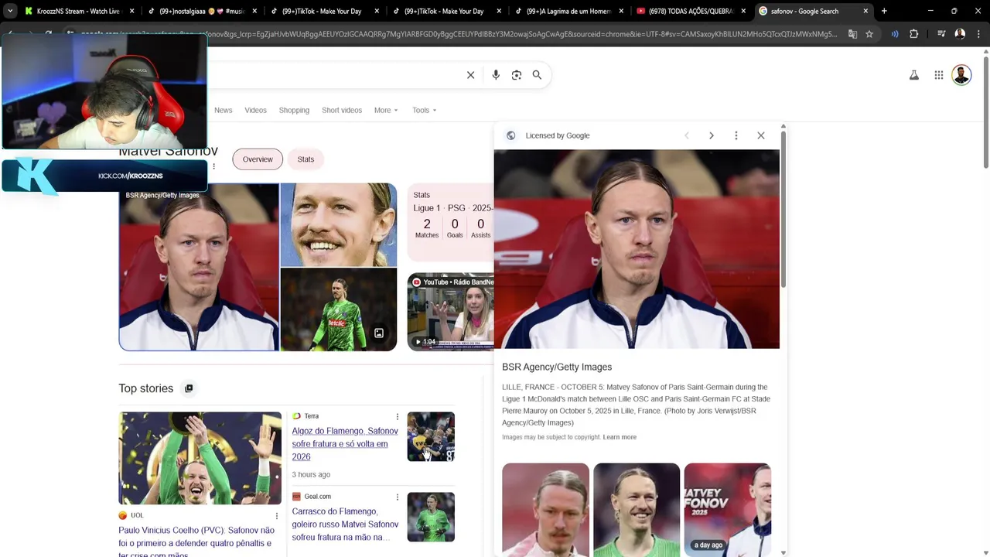Viewport: 990px width, 557px height.
Task: Click BSR Agency/Getty Images title text
Action: click(557, 367)
